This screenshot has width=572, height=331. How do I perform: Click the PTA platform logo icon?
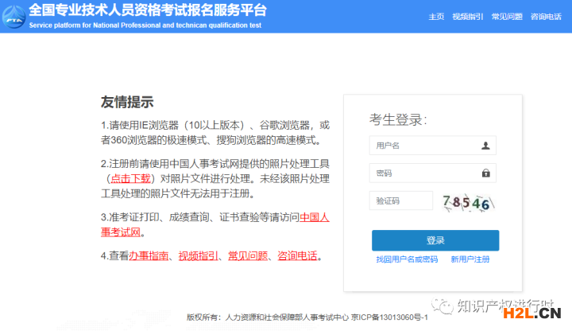tap(14, 16)
